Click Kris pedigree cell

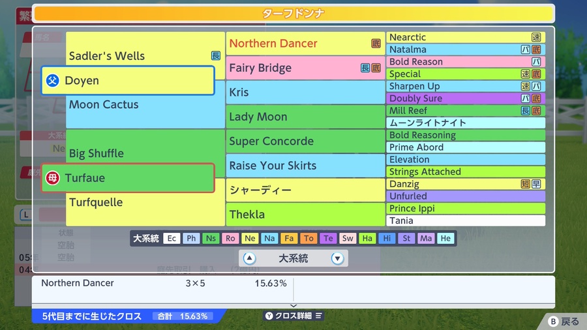305,92
